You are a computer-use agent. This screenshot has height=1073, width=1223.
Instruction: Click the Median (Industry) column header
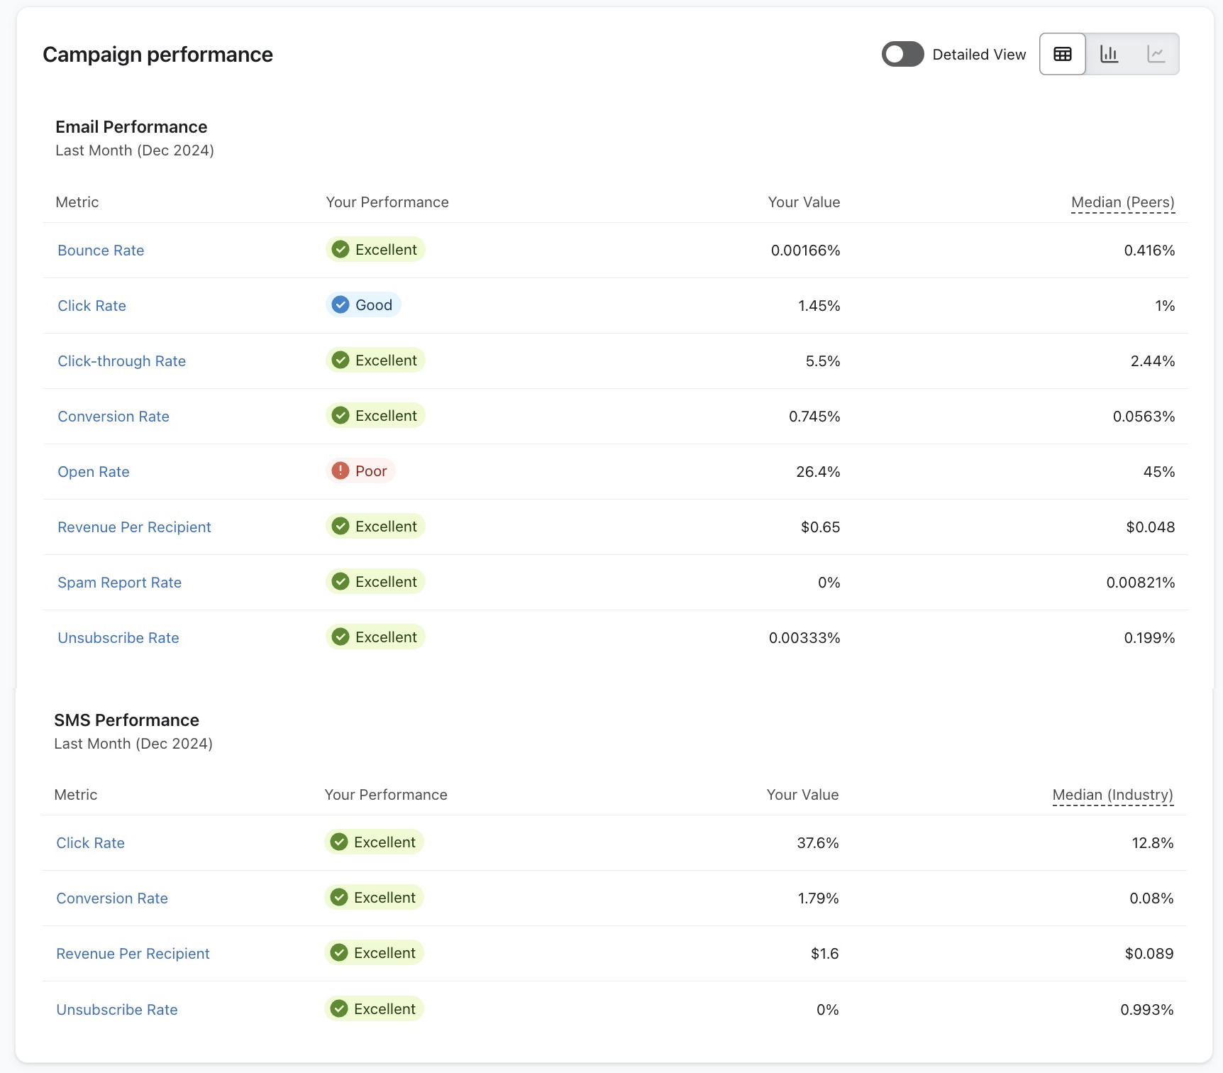click(x=1112, y=795)
